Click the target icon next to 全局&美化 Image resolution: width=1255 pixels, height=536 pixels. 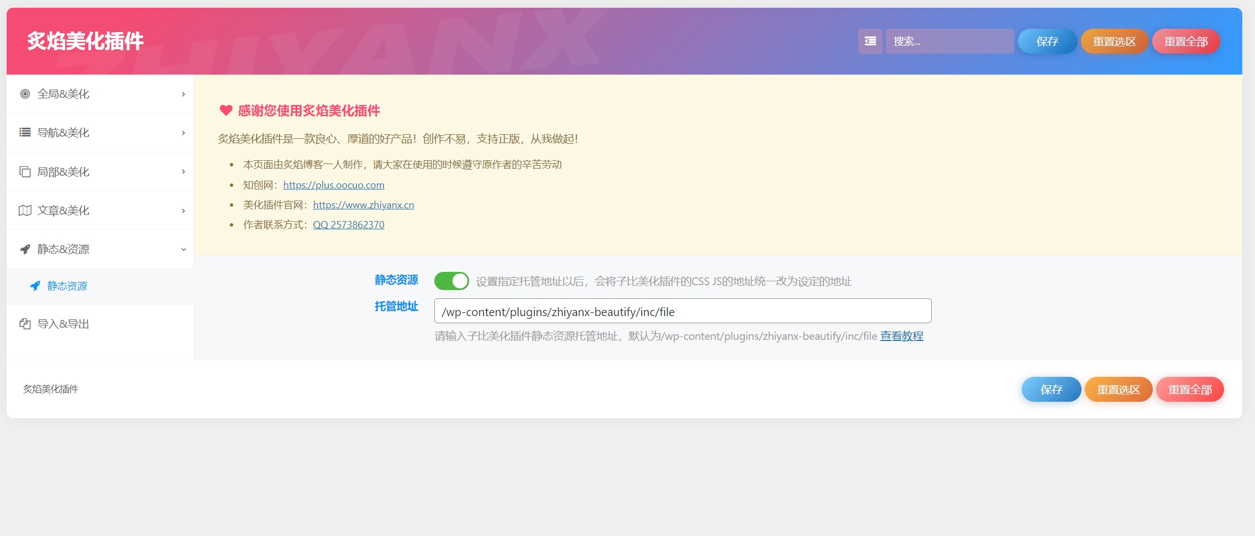(x=25, y=94)
